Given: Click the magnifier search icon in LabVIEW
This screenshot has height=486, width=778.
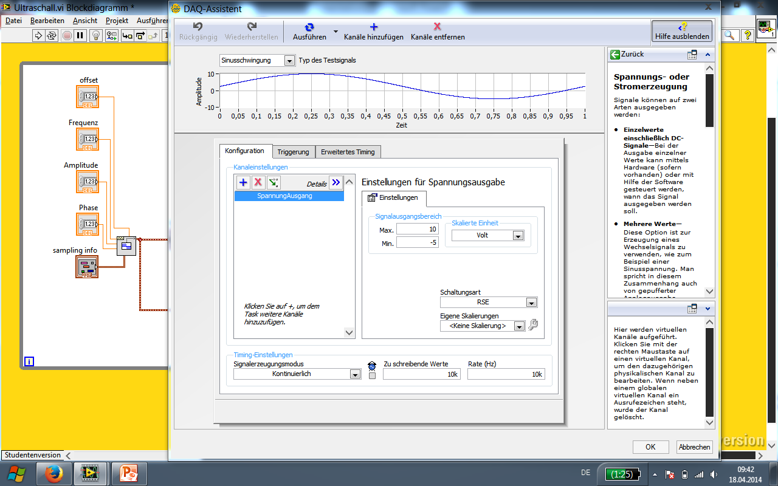Looking at the screenshot, I should 730,36.
